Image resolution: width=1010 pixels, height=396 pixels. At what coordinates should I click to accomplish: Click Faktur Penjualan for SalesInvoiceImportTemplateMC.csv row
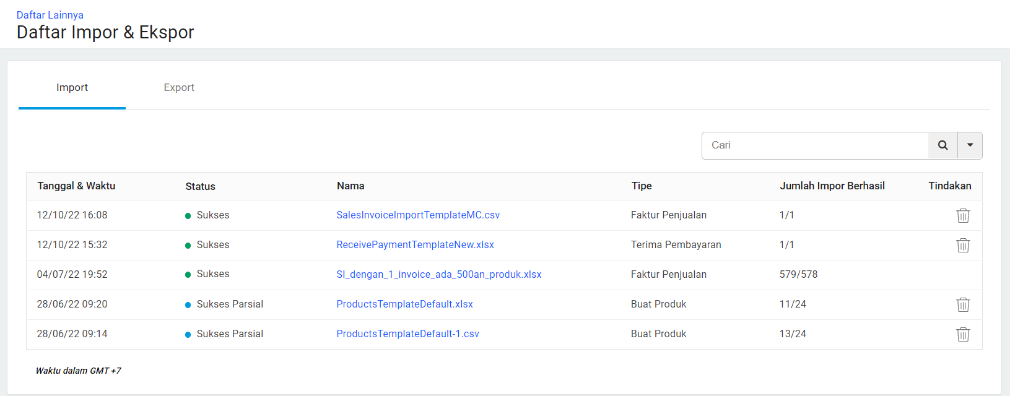(669, 215)
